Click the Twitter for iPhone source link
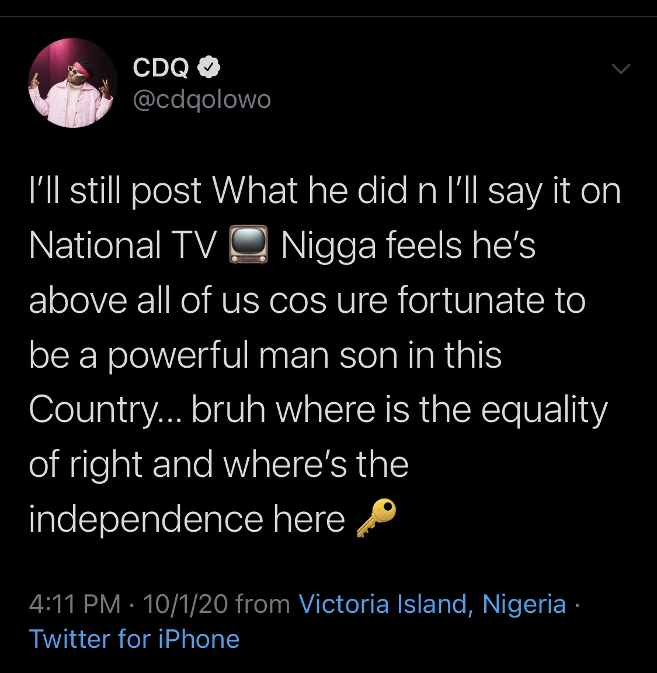657x673 pixels. (134, 639)
